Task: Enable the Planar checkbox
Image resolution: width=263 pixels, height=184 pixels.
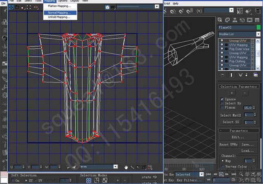Action: (222, 107)
